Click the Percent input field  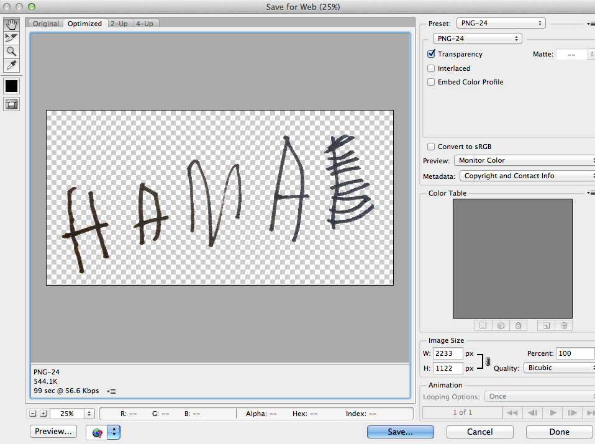pos(575,353)
